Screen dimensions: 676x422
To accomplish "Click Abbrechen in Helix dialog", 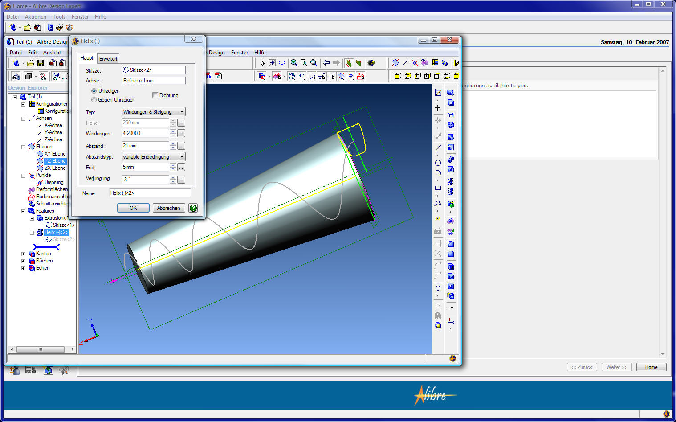I will [x=169, y=208].
